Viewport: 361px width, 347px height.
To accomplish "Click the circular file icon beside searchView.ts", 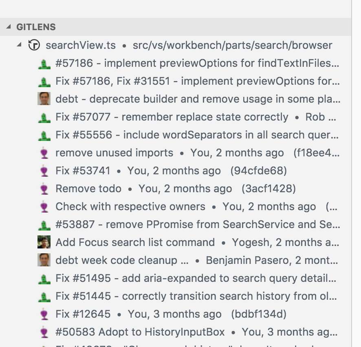I will tap(34, 45).
